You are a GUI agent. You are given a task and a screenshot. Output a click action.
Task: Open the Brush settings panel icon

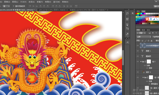(x=127, y=28)
